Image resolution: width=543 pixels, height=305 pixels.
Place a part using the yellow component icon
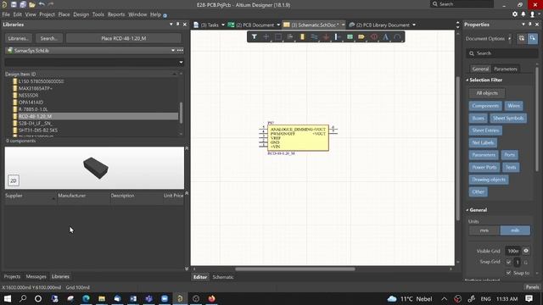(x=302, y=36)
